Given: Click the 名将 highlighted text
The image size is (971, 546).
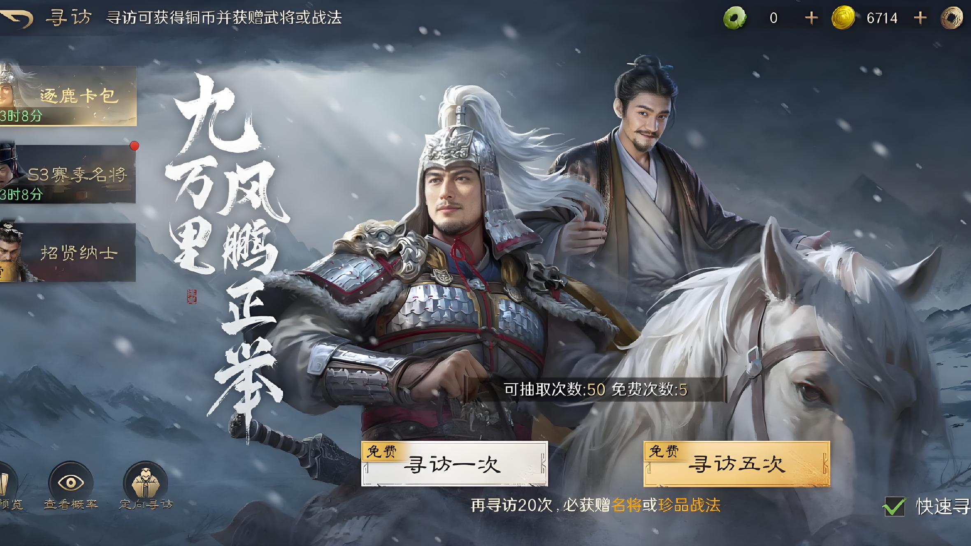Looking at the screenshot, I should [x=627, y=505].
